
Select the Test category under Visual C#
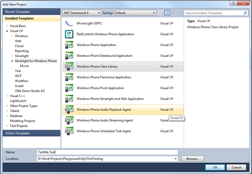(x=18, y=71)
